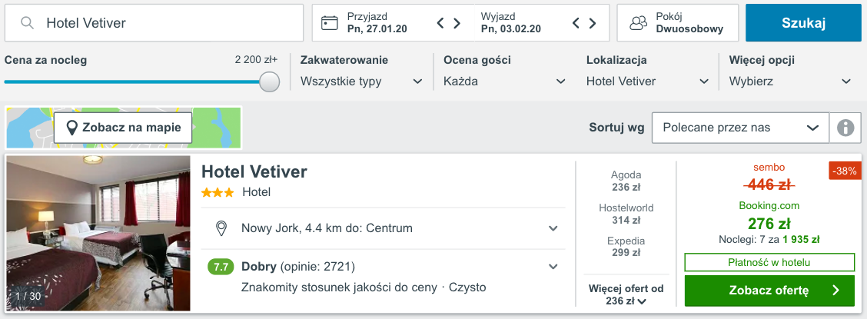Move check-out date forward one day
The width and height of the screenshot is (867, 319).
point(592,23)
